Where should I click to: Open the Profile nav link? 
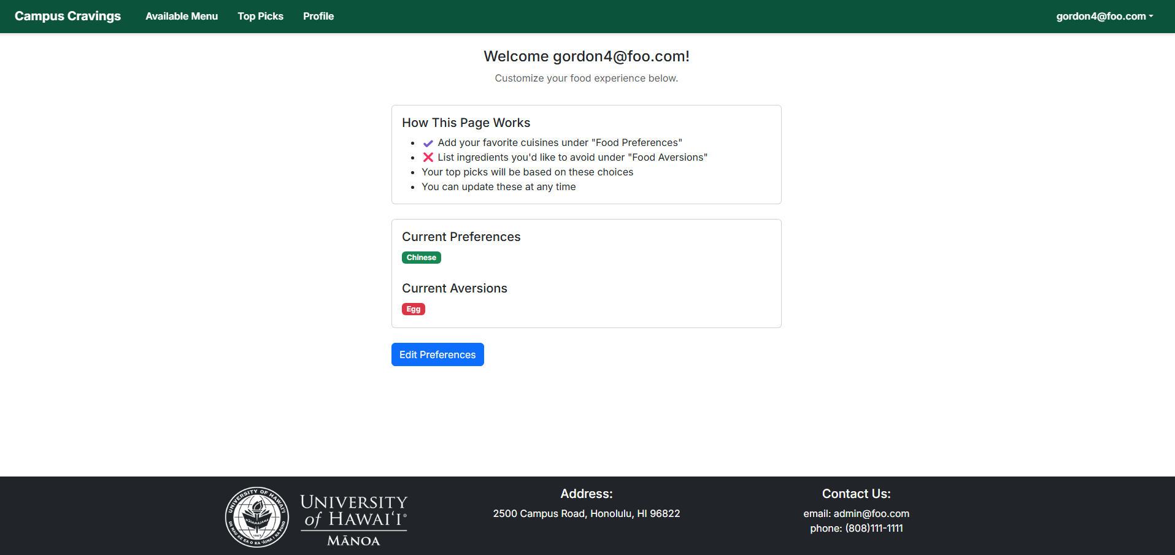coord(318,16)
